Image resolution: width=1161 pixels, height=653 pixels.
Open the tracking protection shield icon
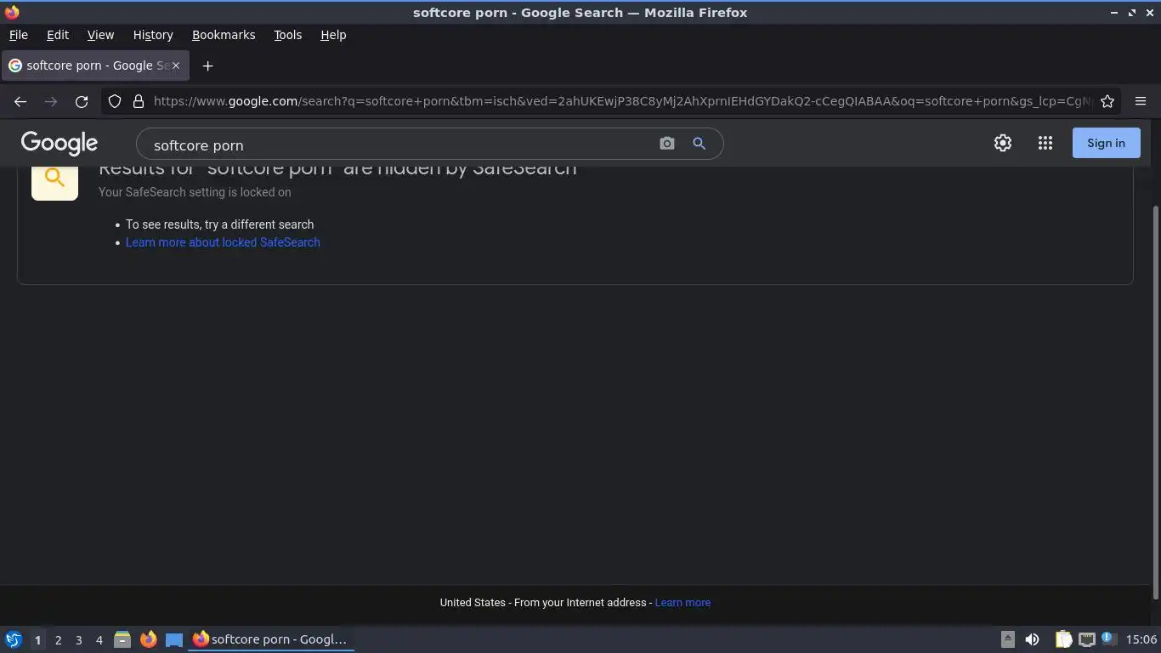[115, 101]
